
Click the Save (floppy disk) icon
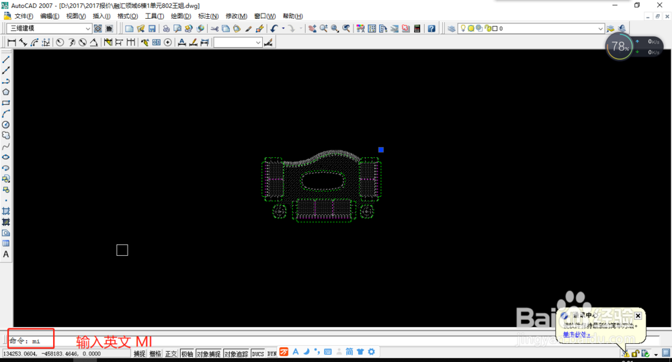pyautogui.click(x=152, y=29)
